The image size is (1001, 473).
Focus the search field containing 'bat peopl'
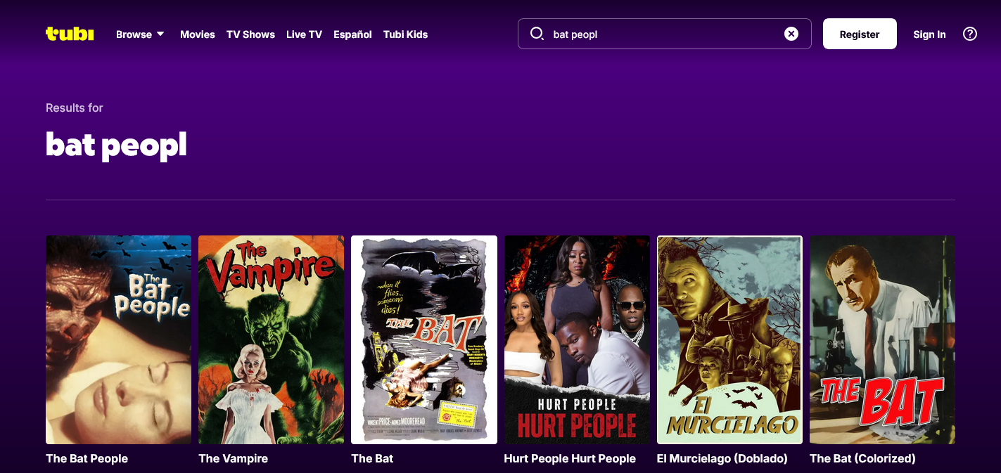coord(665,34)
